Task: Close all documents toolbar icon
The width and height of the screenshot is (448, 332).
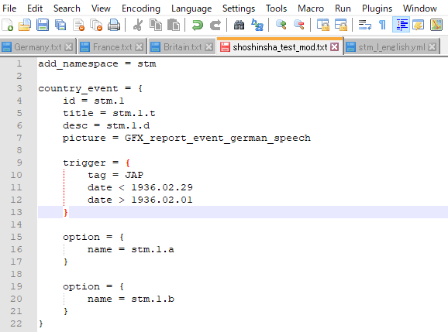Action: (x=96, y=25)
